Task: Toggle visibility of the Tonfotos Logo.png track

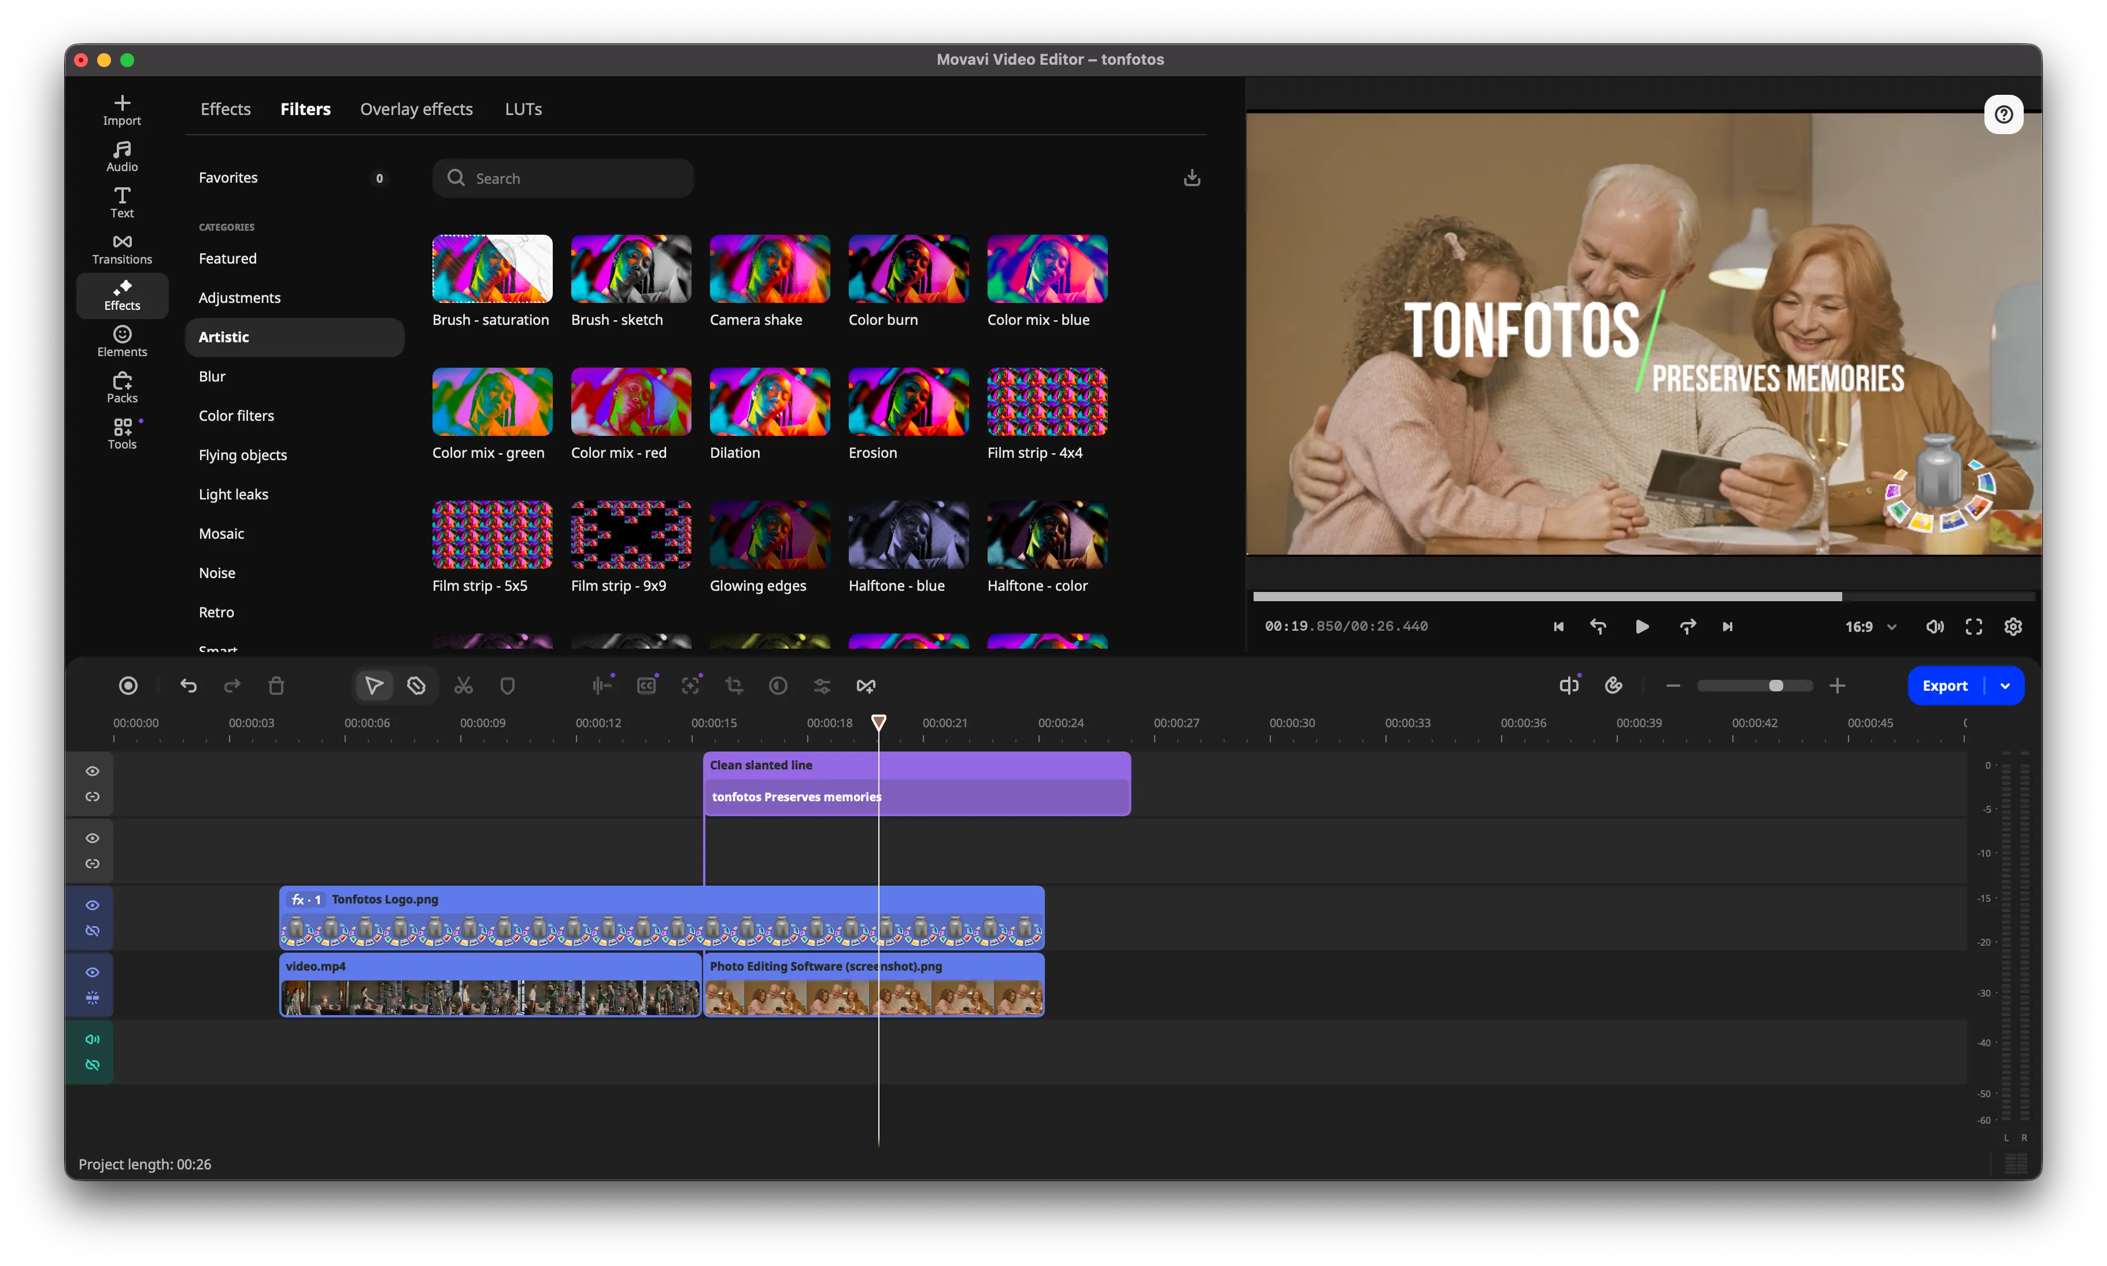Action: 92,905
